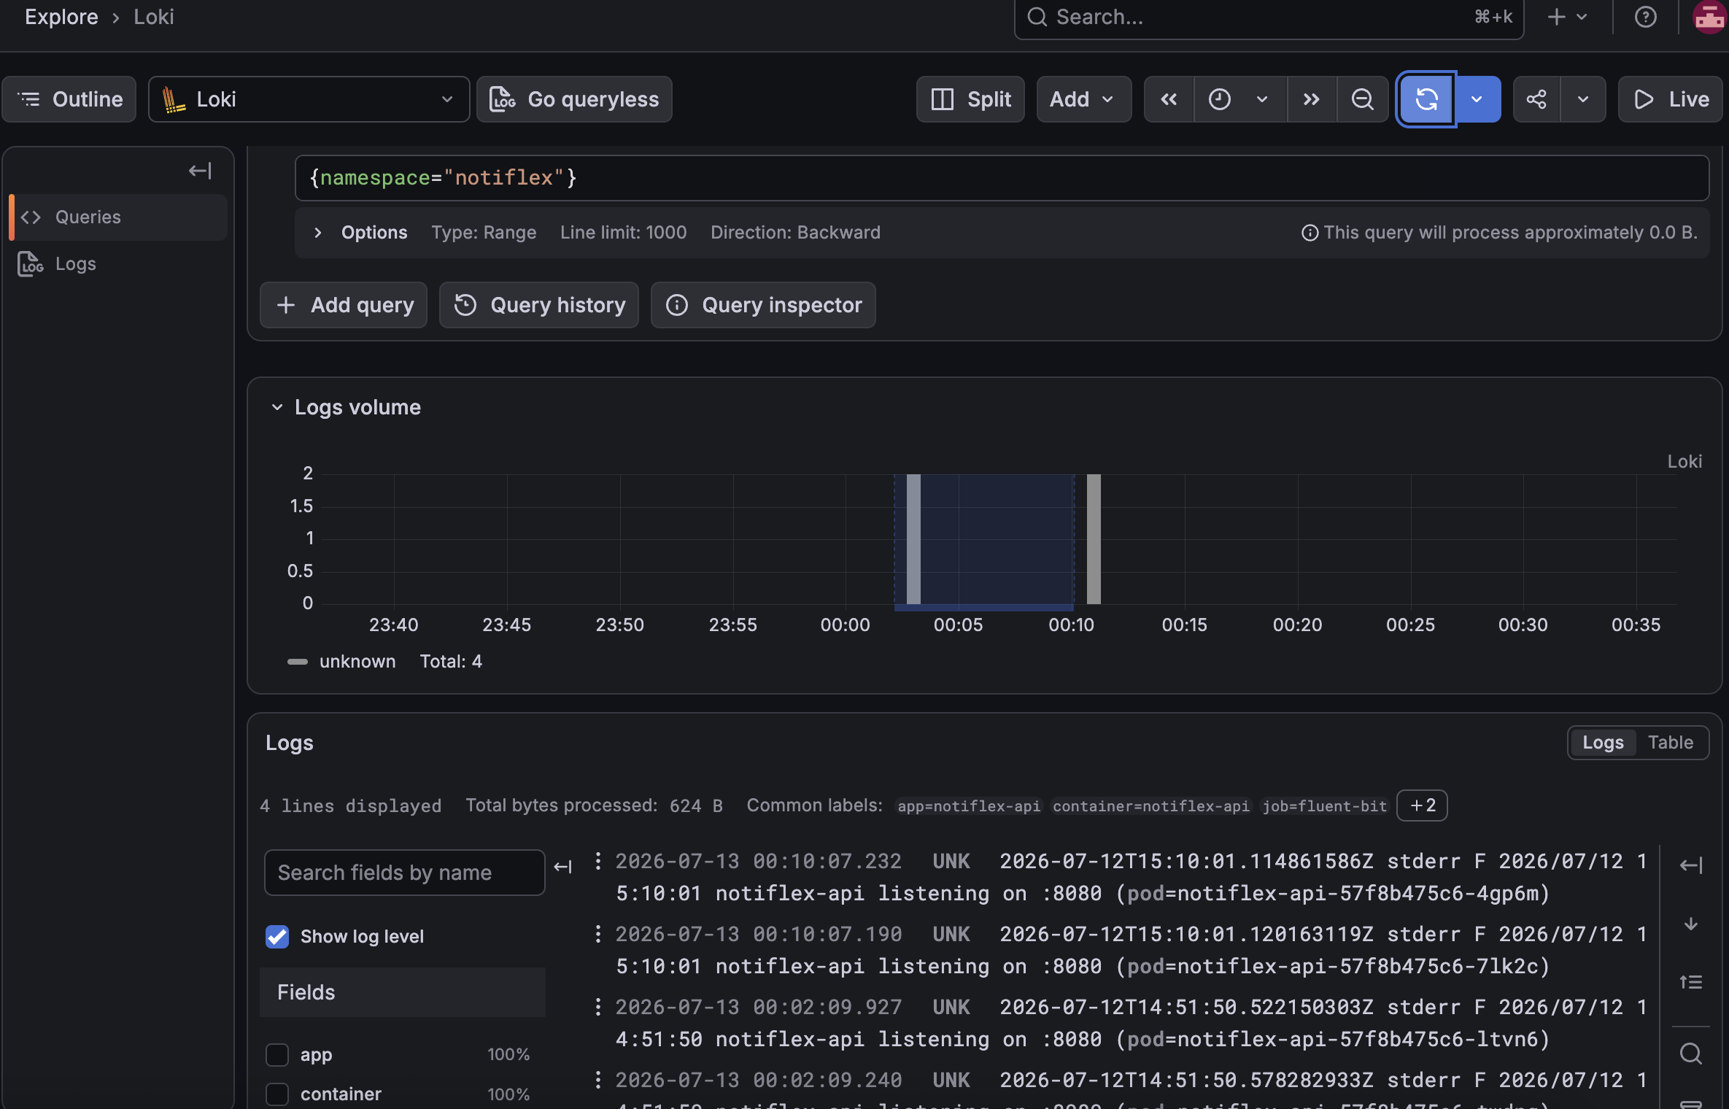The image size is (1729, 1109).
Task: Select Queries in the outline
Action: point(118,217)
